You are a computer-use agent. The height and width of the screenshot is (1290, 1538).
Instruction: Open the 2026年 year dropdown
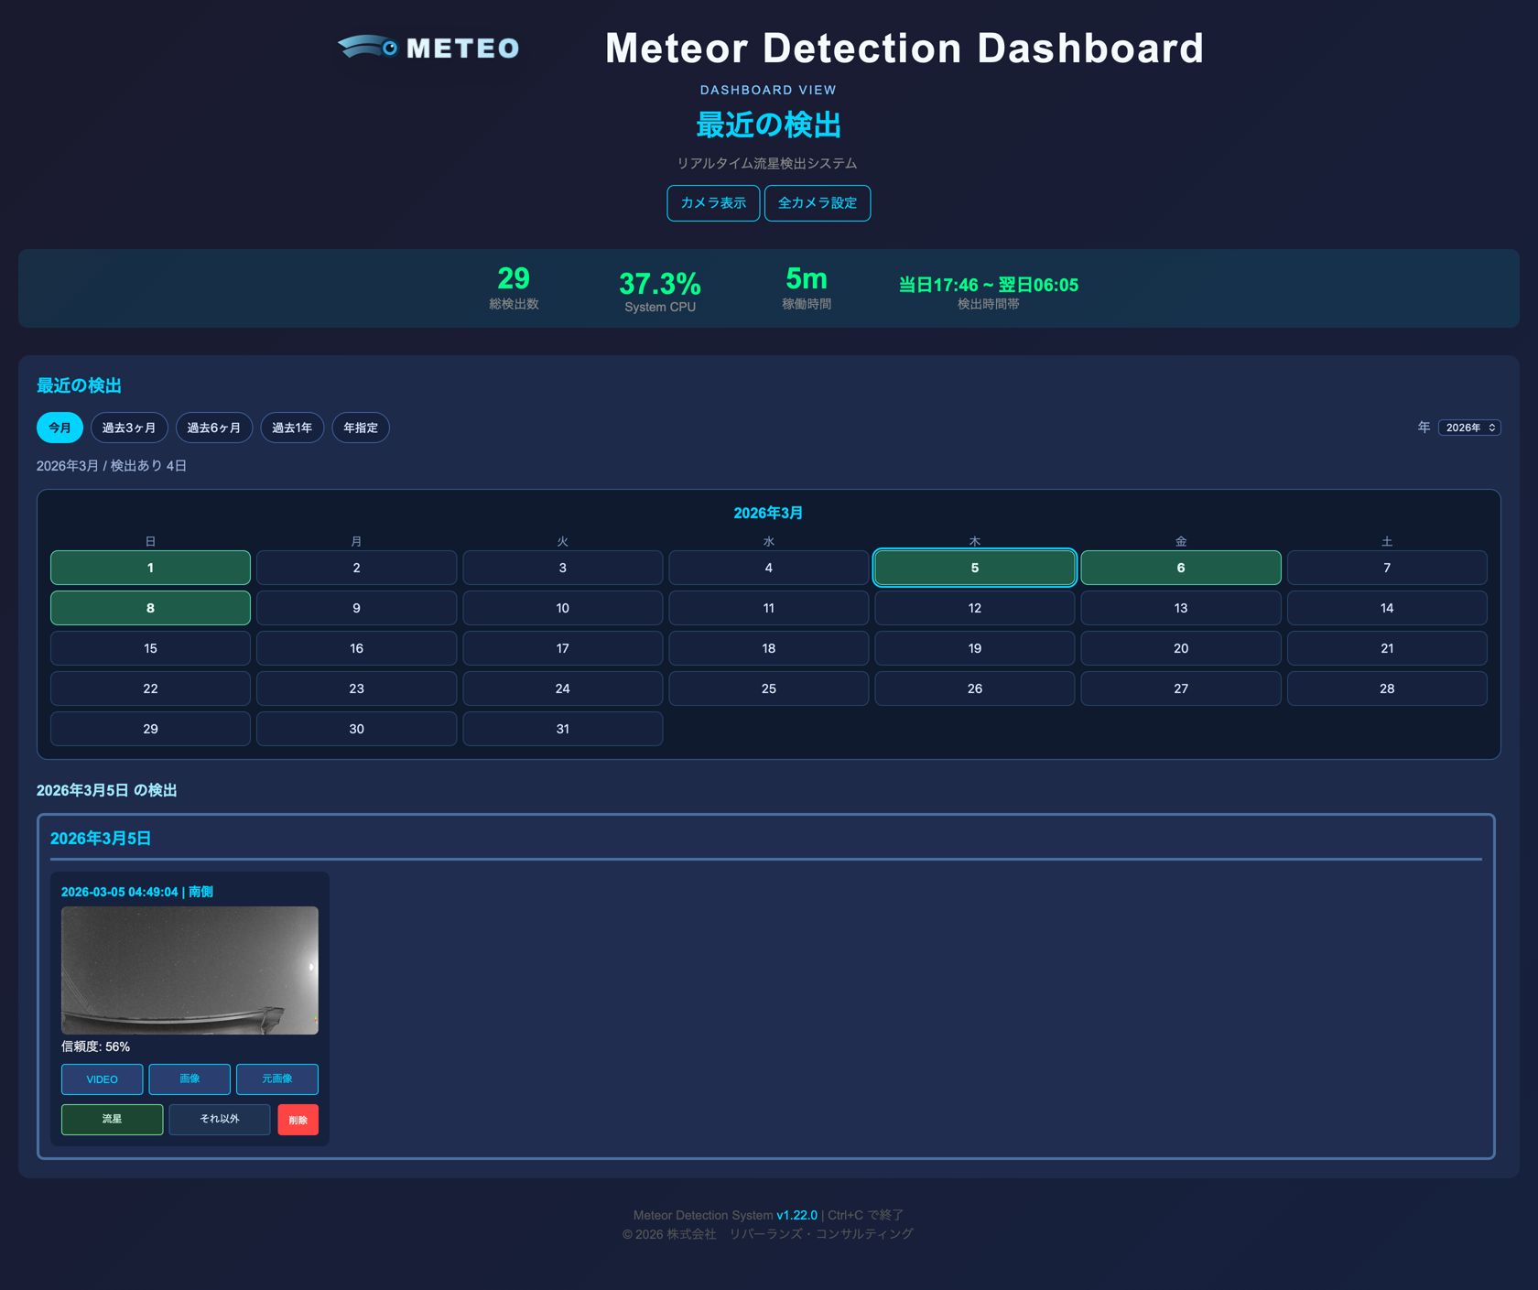[1468, 428]
